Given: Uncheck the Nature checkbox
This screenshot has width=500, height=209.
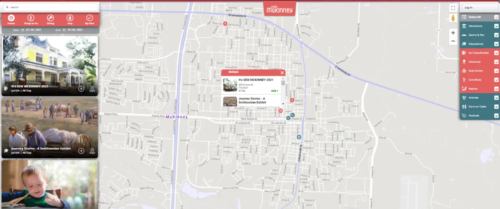Looking at the screenshot, I should (496, 89).
